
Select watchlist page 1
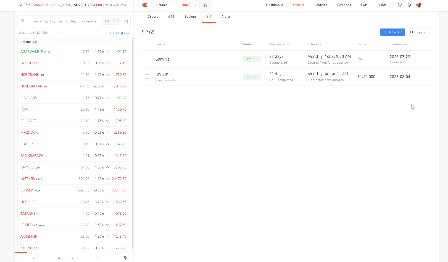[x=21, y=258]
